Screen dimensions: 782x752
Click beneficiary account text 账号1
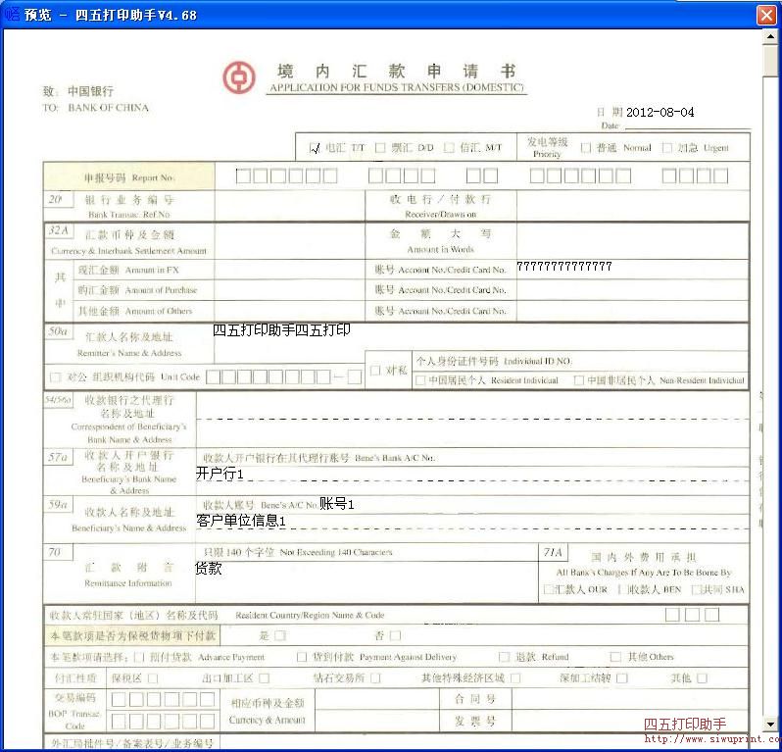(337, 504)
